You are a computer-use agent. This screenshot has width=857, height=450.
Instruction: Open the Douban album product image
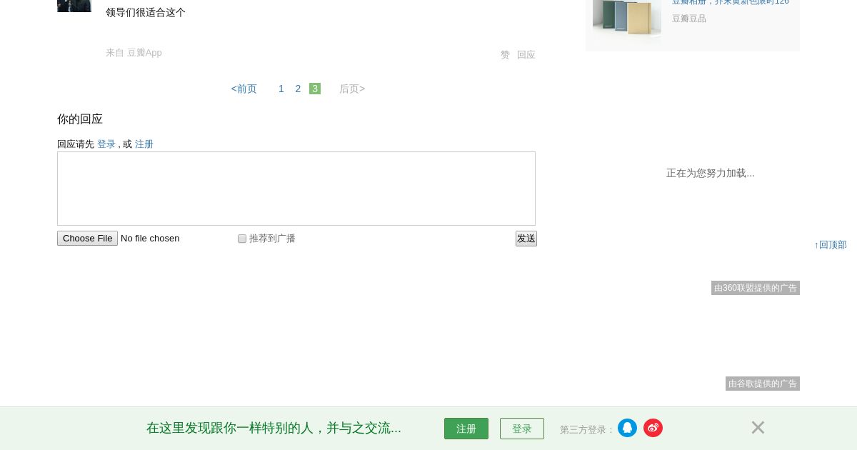click(627, 17)
